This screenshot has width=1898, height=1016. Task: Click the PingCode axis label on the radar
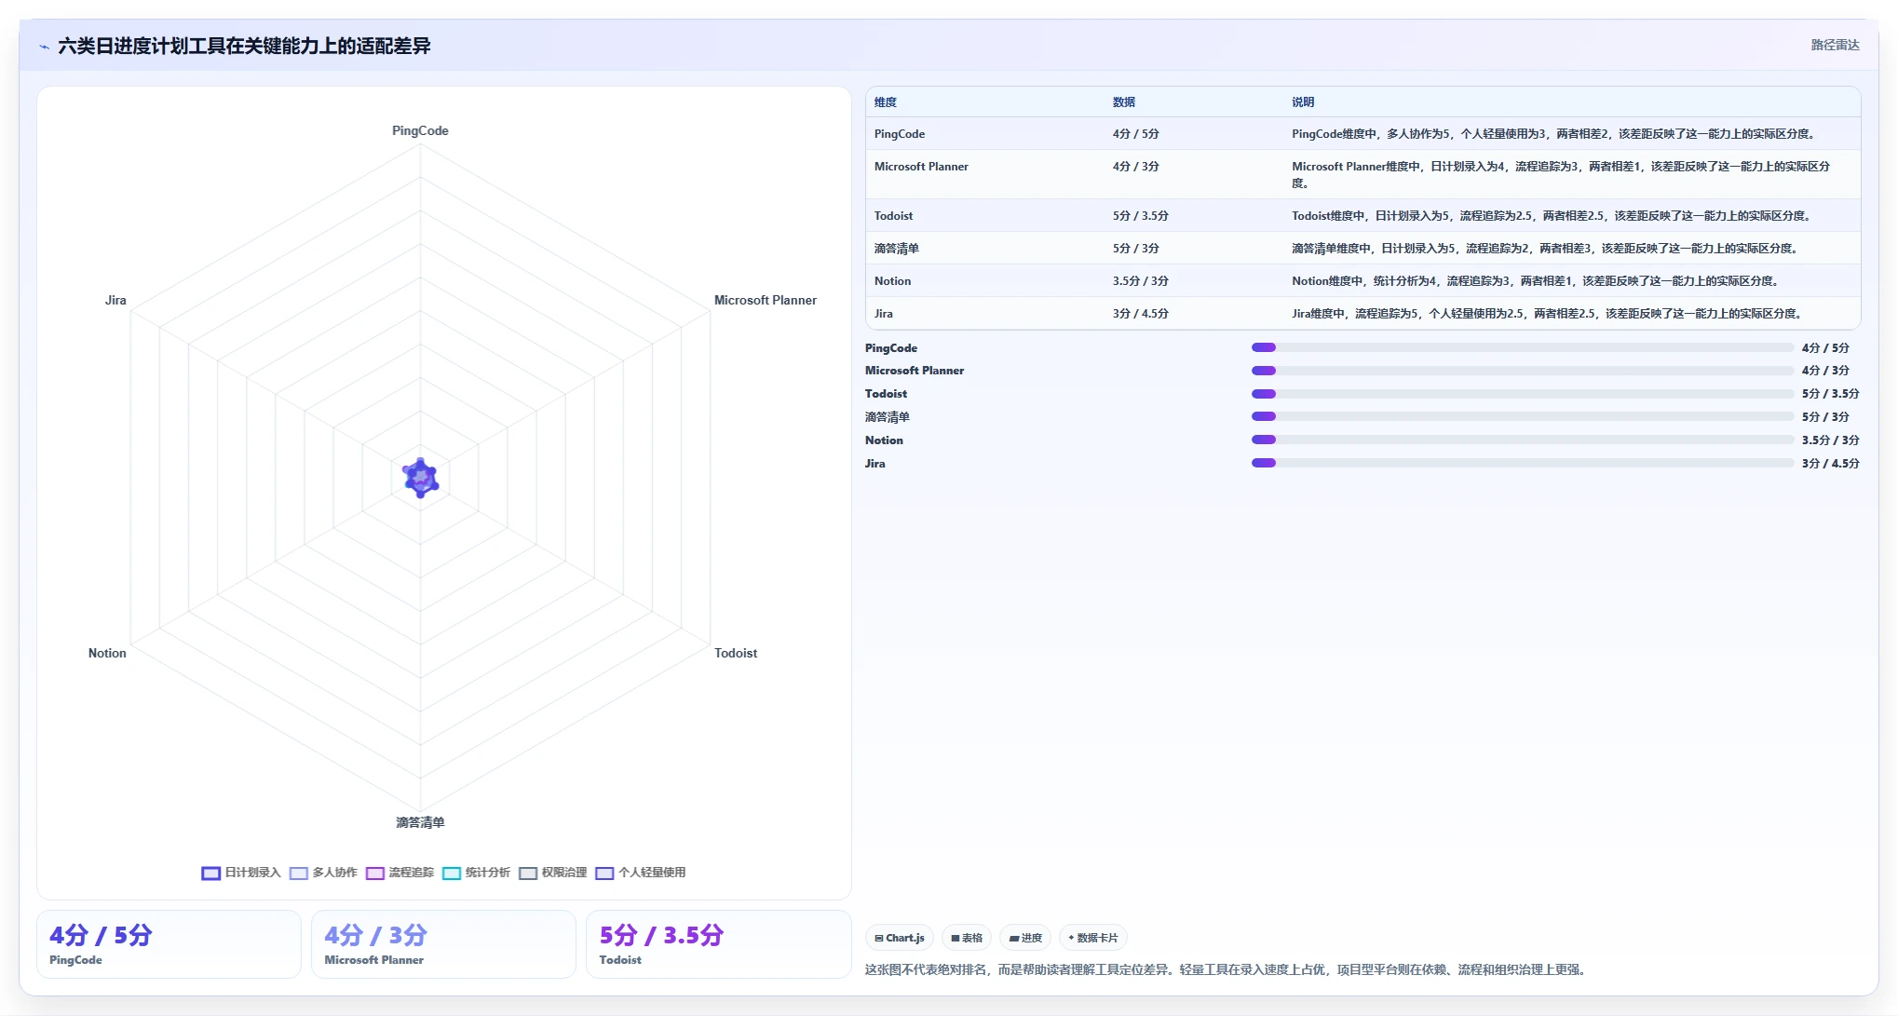(420, 131)
